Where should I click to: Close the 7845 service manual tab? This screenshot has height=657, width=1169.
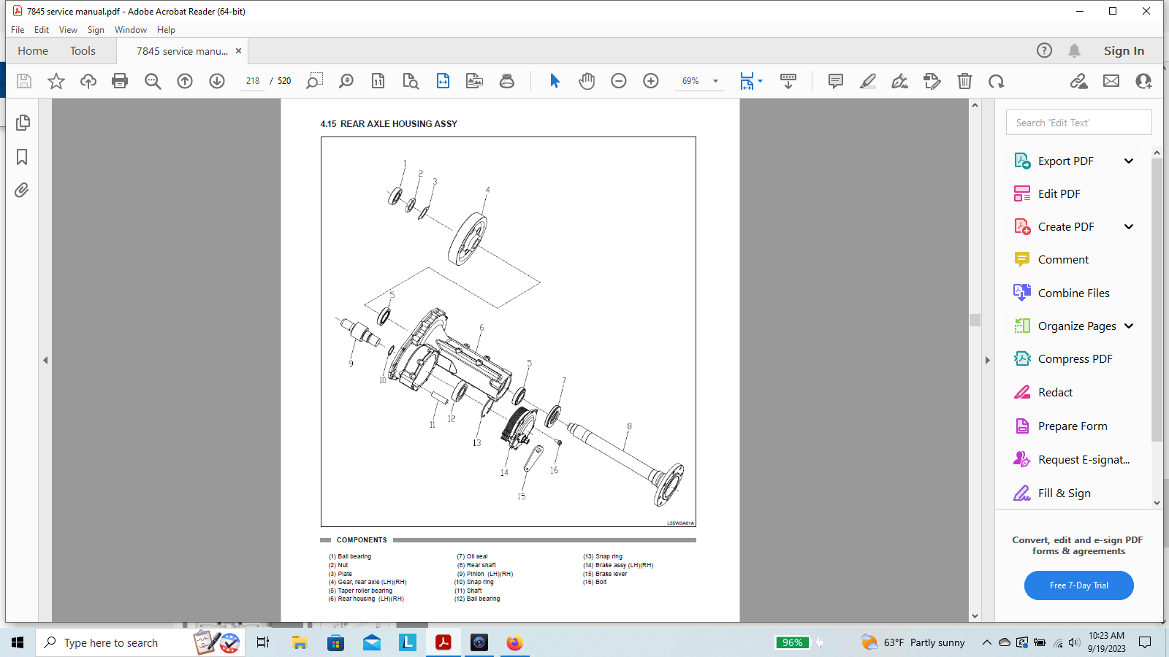coord(238,51)
